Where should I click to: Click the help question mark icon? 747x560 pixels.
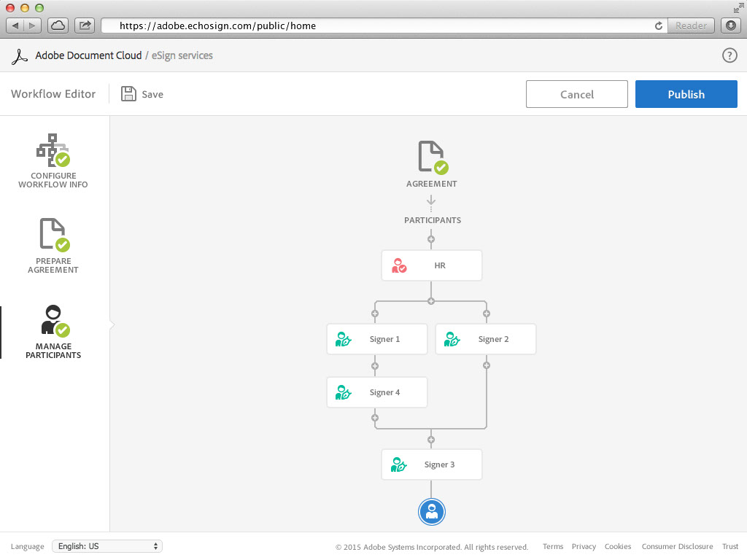pyautogui.click(x=729, y=55)
